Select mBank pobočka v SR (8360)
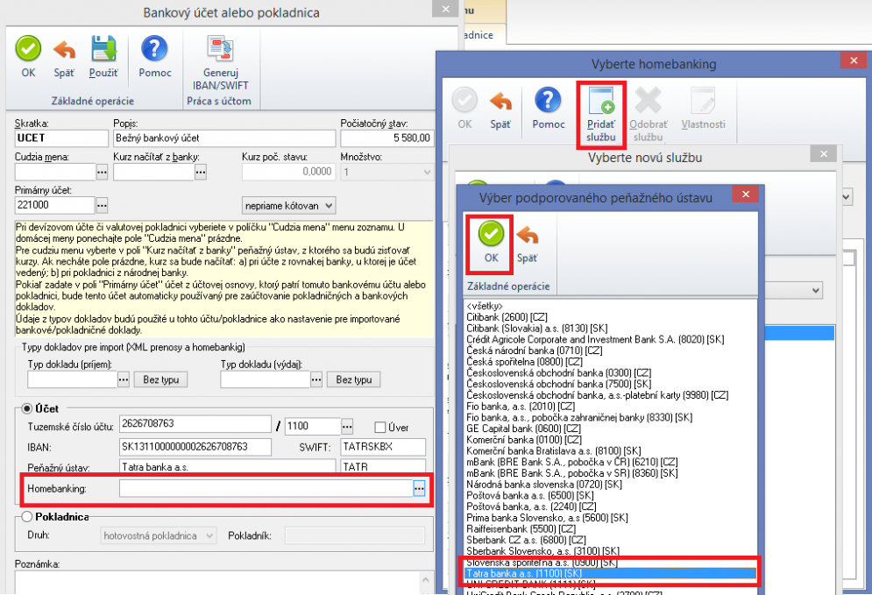This screenshot has width=872, height=595. [x=571, y=472]
